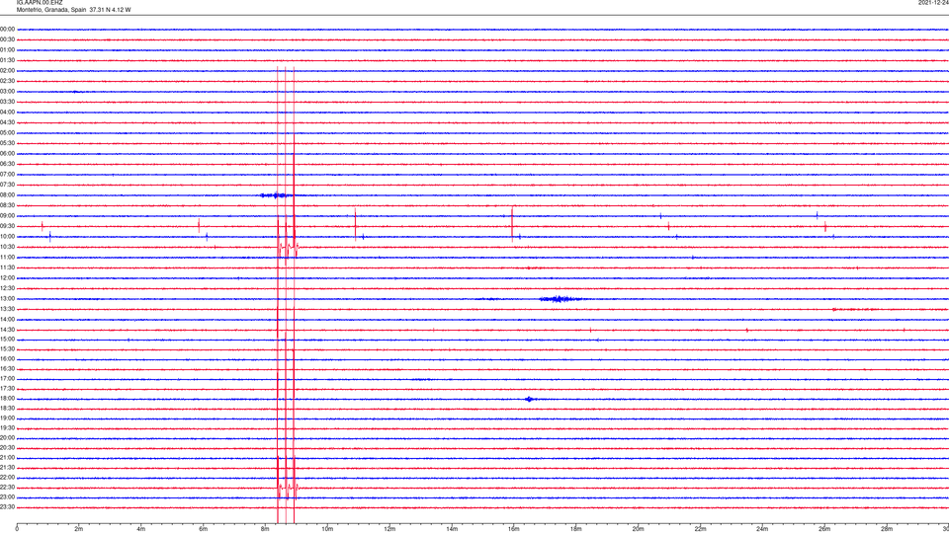Select the 00:30 trace time label
949x533 pixels.
[x=8, y=39]
